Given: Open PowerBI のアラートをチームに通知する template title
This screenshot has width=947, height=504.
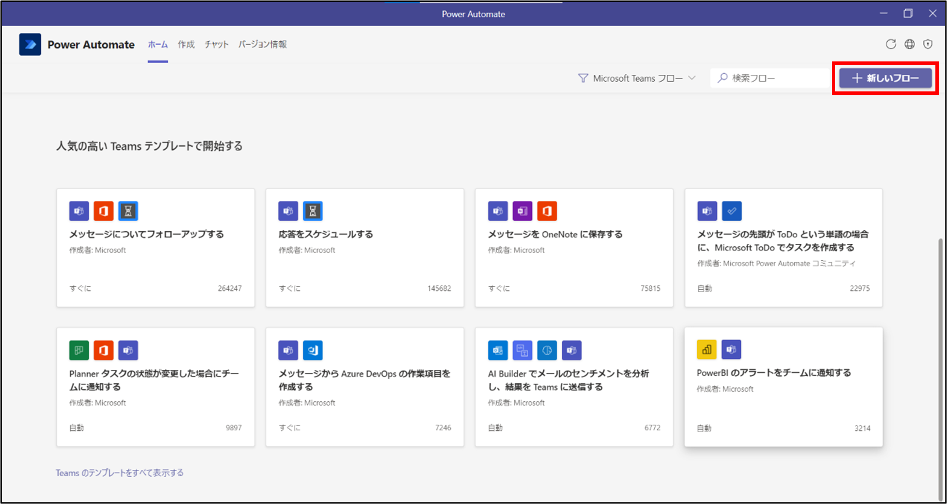Looking at the screenshot, I should [774, 372].
